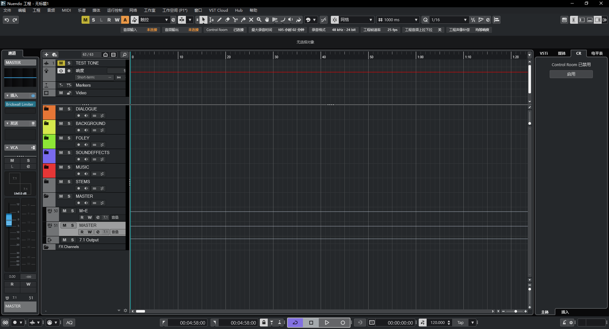Screen dimensions: 609x329
Task: Click the blue MASTER channel fader handle
Action: pyautogui.click(x=9, y=220)
